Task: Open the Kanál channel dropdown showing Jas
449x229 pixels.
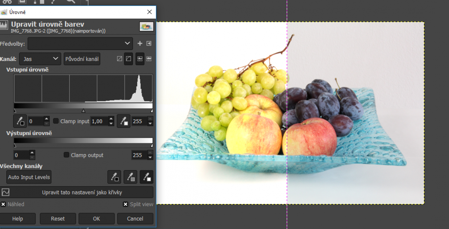Action: [40, 59]
